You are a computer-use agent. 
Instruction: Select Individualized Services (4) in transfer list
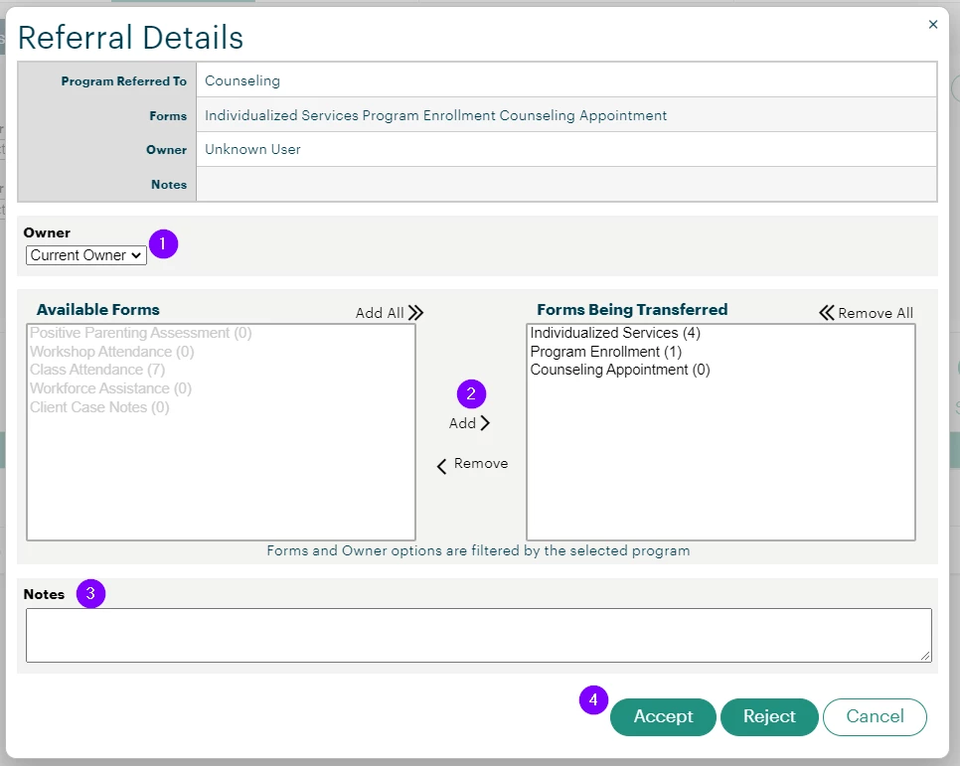tap(615, 333)
